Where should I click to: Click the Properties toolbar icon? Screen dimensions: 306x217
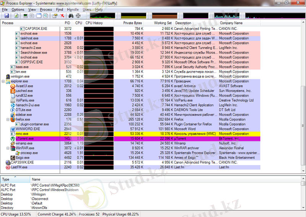pyautogui.click(x=55, y=16)
